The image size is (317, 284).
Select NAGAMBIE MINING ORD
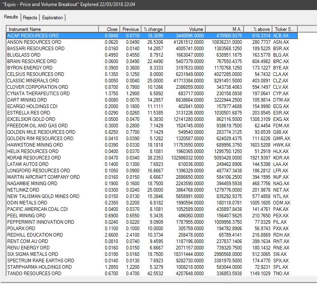click(152, 184)
